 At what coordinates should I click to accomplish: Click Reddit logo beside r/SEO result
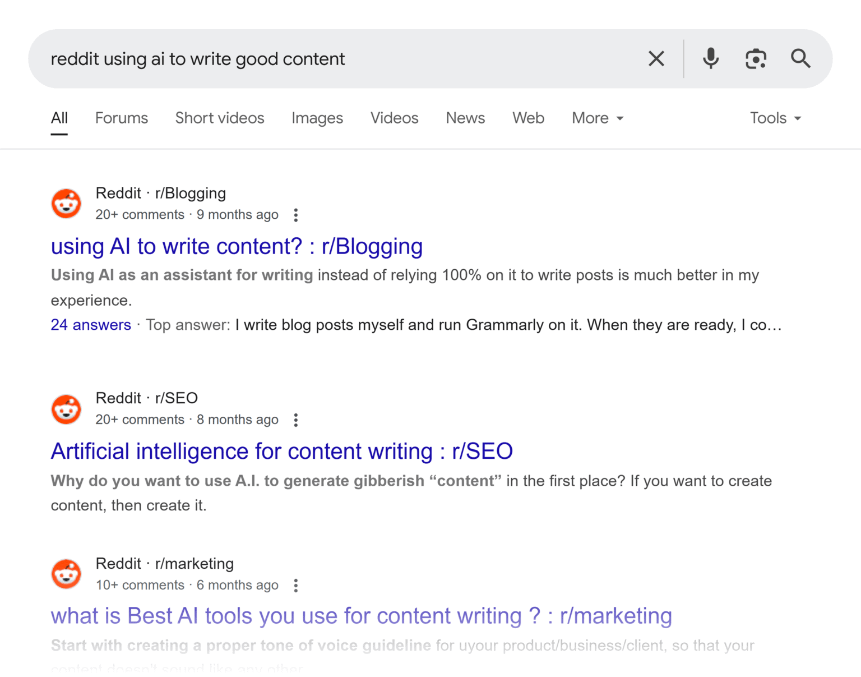pos(66,409)
